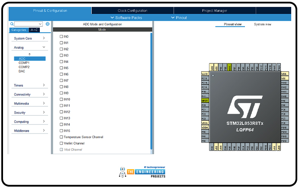The height and width of the screenshot is (187, 299).
Task: Click the VDDA pin on the chip
Action: pos(205,127)
